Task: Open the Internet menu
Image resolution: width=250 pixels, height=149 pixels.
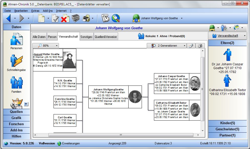Action: coord(61,11)
